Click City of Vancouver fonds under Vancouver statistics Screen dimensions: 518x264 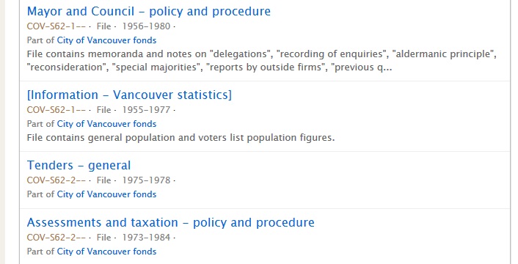[106, 124]
